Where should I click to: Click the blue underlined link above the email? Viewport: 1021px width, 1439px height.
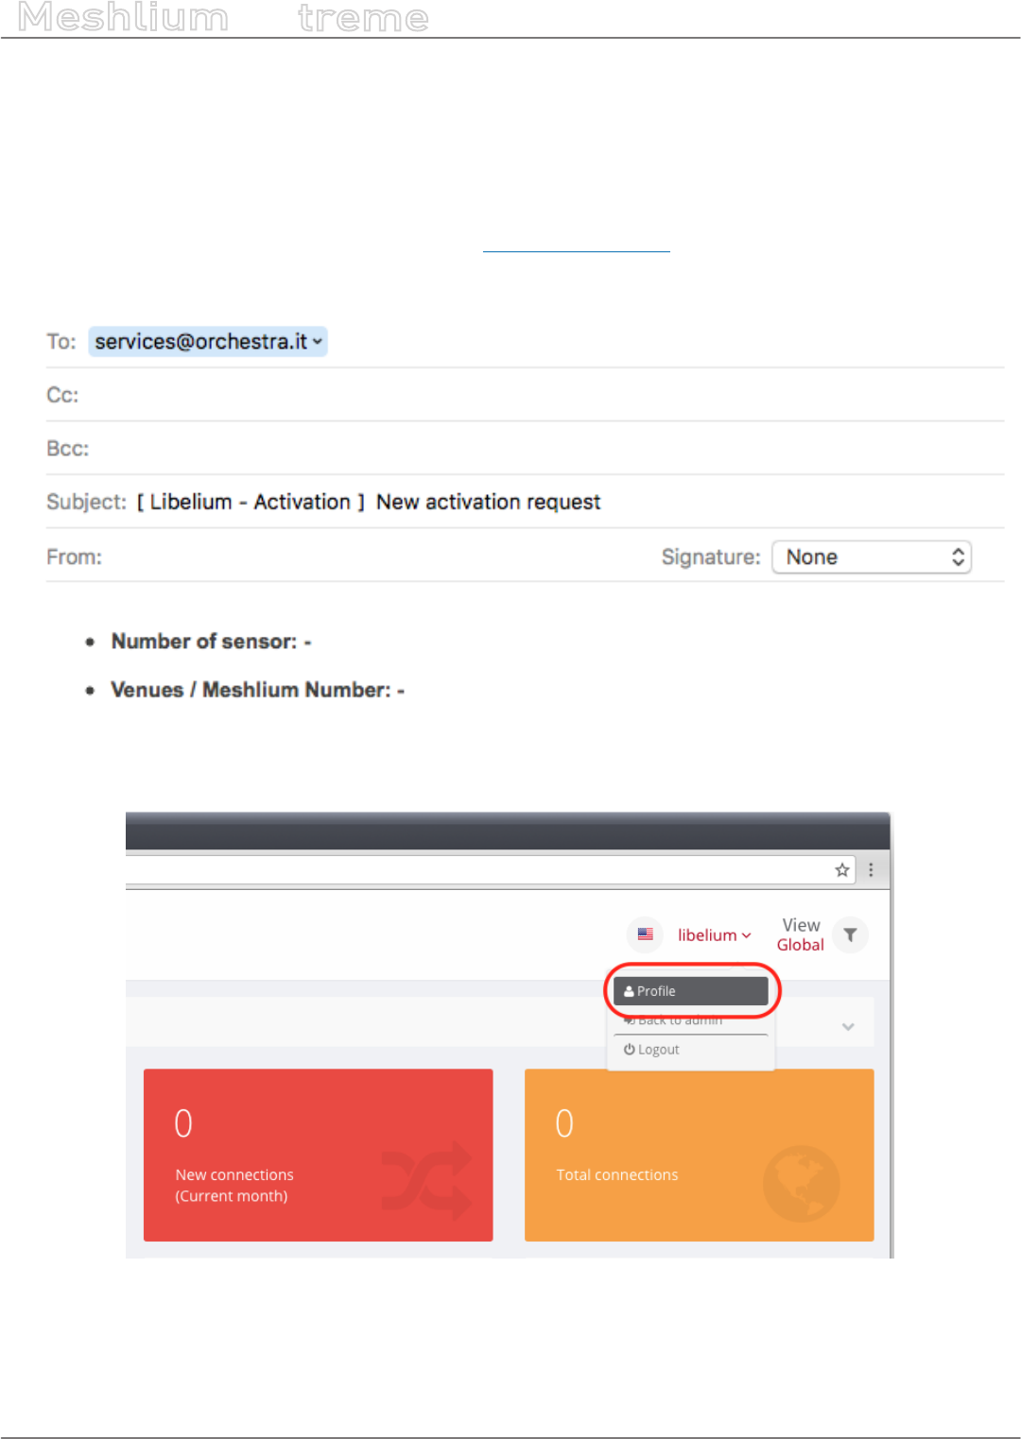pos(576,250)
